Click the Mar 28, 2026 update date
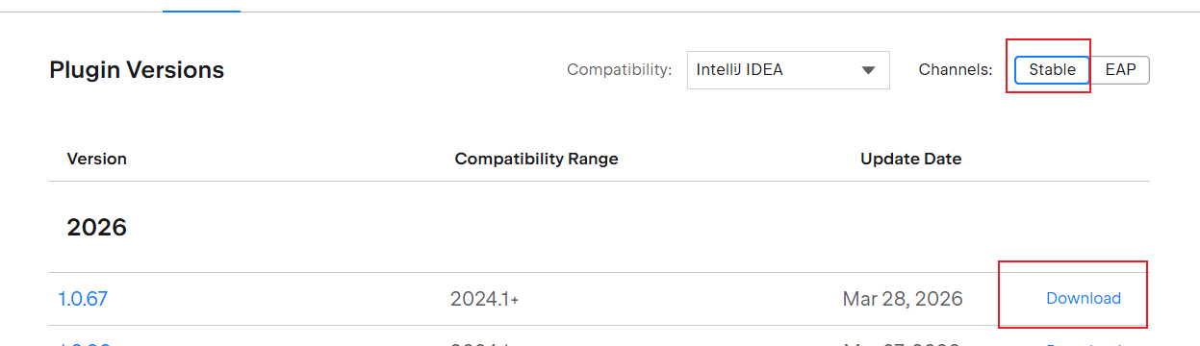Screen dimensions: 1200x346 [903, 299]
